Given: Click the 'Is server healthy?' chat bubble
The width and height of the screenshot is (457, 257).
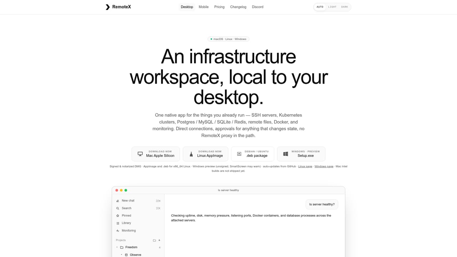Looking at the screenshot, I should (x=322, y=205).
